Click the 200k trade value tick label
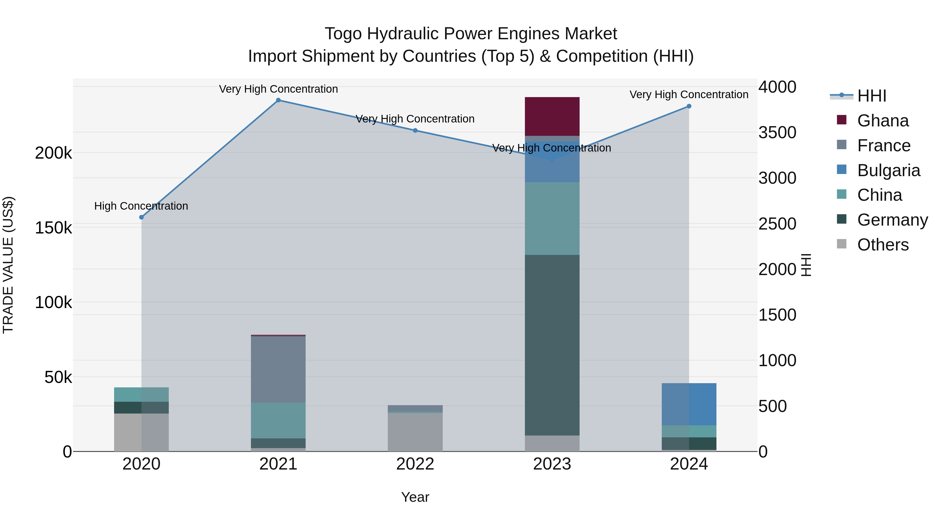This screenshot has height=530, width=942. 54,153
